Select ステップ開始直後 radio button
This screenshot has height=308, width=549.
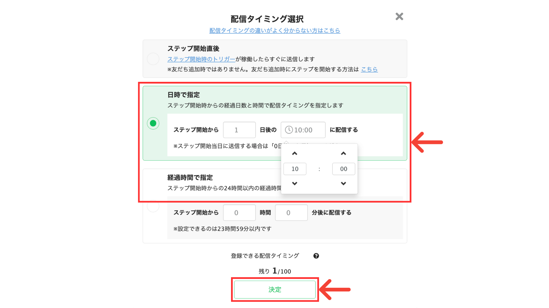pyautogui.click(x=153, y=59)
